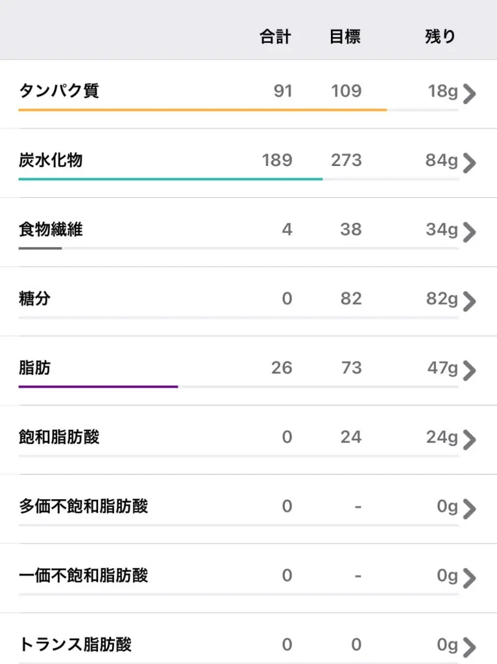Open the 炭水化物 nutrient label
This screenshot has height=664, width=497.
coord(51,160)
